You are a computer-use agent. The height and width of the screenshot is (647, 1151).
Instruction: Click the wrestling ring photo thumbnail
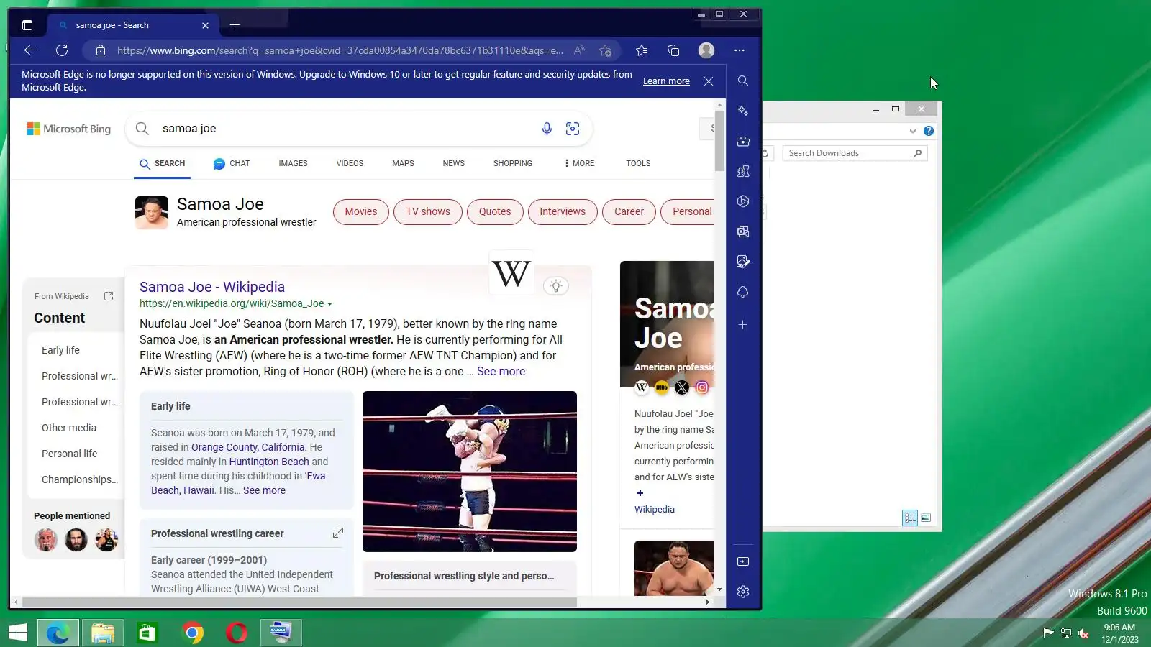[470, 472]
